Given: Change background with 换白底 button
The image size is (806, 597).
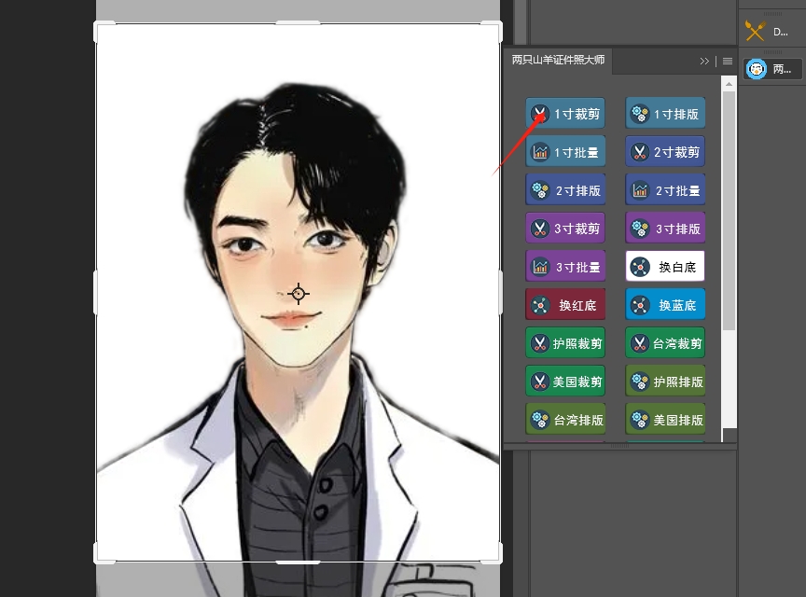Looking at the screenshot, I should (664, 267).
